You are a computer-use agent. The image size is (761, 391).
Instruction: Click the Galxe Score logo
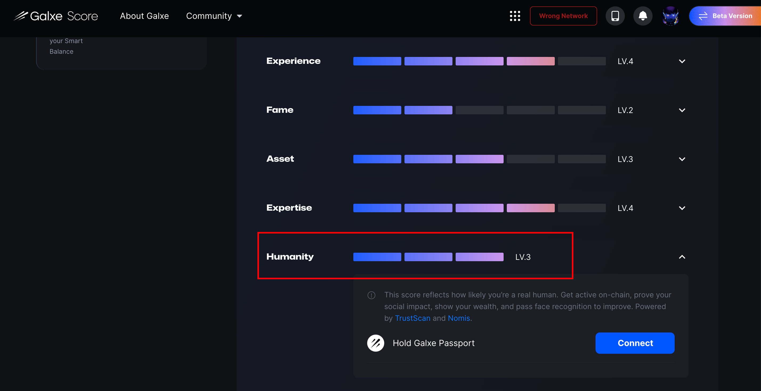(x=56, y=16)
